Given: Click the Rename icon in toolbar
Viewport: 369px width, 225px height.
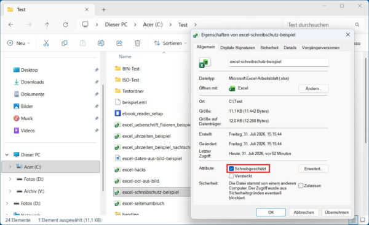Looking at the screenshot, I should (101, 43).
